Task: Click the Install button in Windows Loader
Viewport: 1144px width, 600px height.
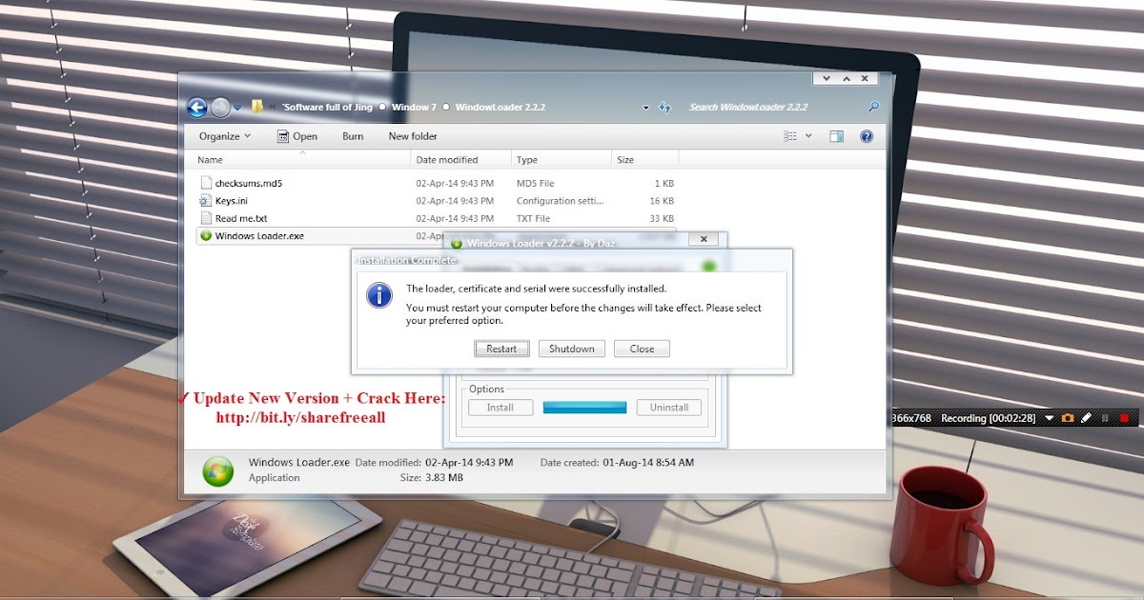Action: click(500, 408)
